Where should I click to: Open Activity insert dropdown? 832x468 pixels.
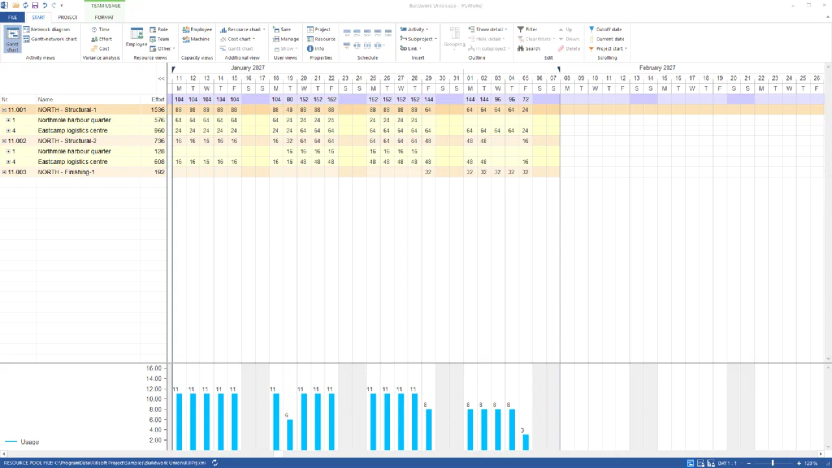(413, 29)
